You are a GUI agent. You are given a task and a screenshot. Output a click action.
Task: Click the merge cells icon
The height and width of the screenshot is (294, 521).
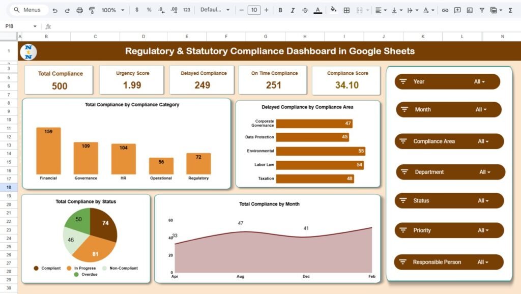[x=359, y=10]
